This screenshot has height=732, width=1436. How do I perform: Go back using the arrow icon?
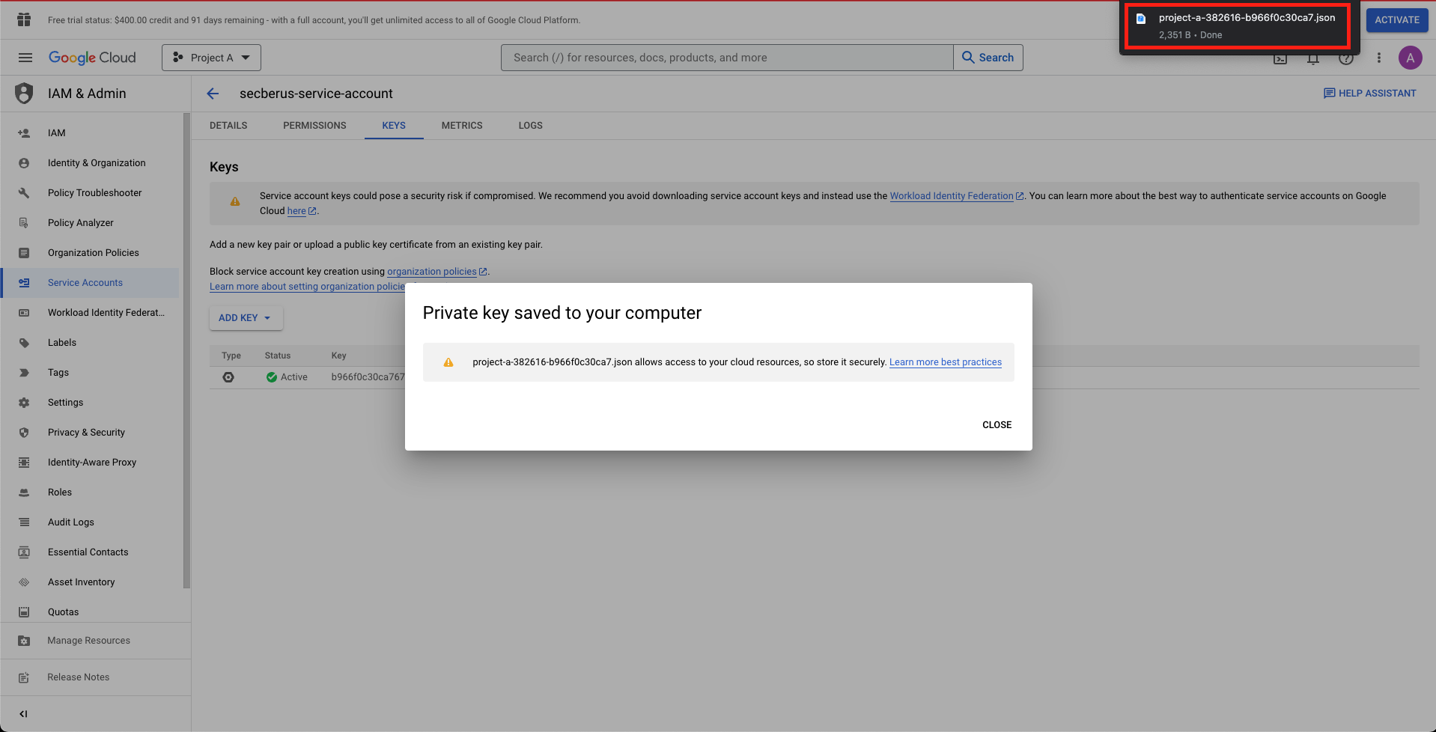click(x=213, y=94)
